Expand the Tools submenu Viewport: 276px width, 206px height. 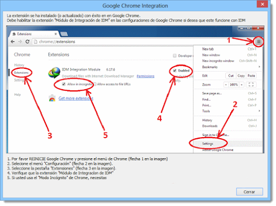click(228, 111)
